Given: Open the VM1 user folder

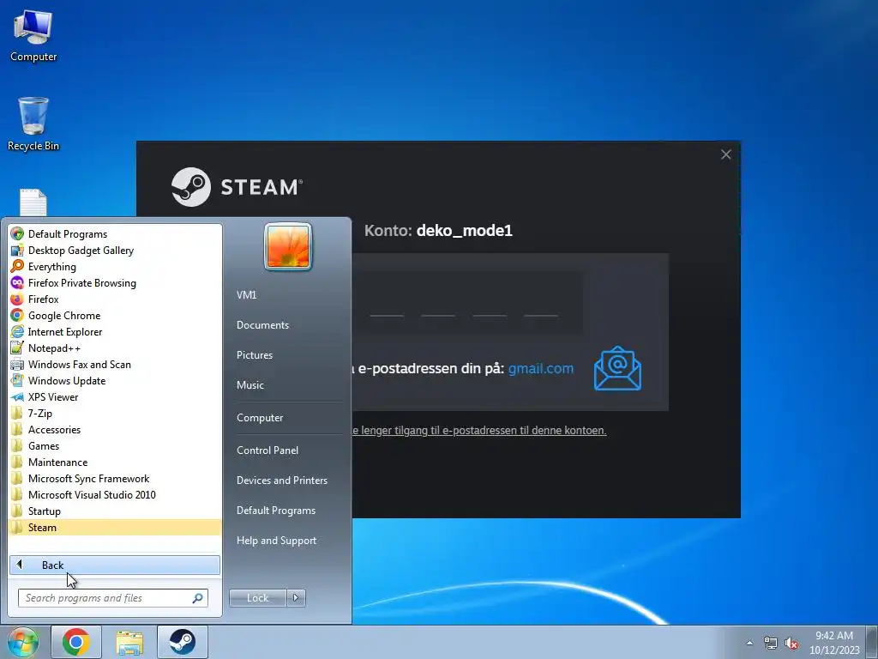Looking at the screenshot, I should point(246,295).
